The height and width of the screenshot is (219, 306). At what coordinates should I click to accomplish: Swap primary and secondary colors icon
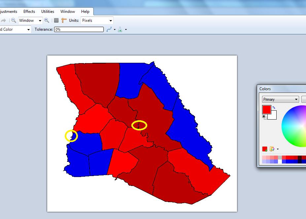click(274, 107)
